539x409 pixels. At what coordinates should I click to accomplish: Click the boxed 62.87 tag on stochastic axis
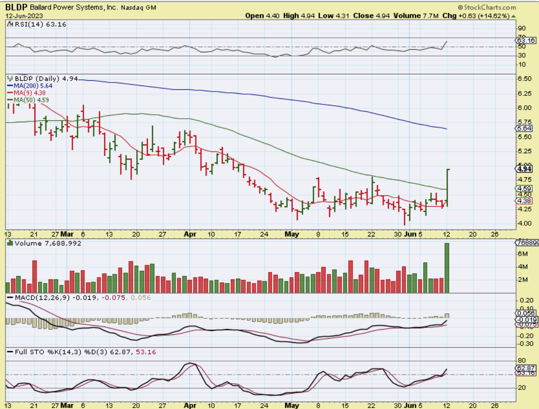(x=526, y=368)
